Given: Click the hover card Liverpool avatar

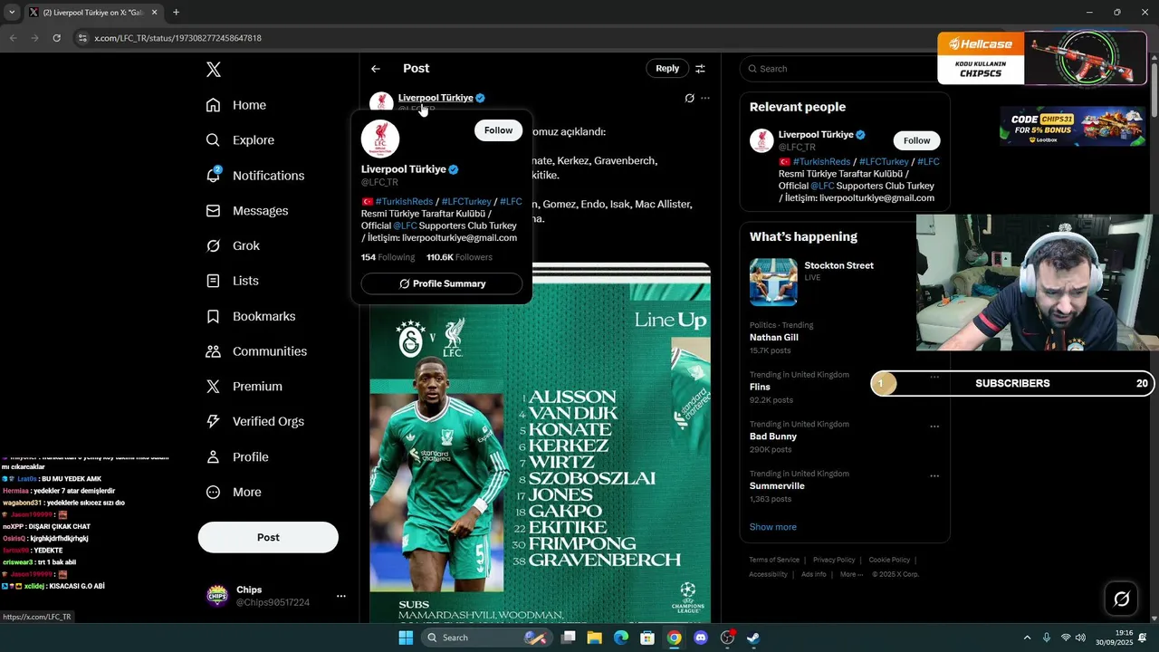Looking at the screenshot, I should pos(380,139).
